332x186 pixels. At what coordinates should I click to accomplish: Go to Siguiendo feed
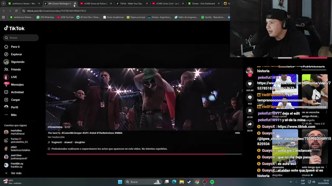pos(17,62)
